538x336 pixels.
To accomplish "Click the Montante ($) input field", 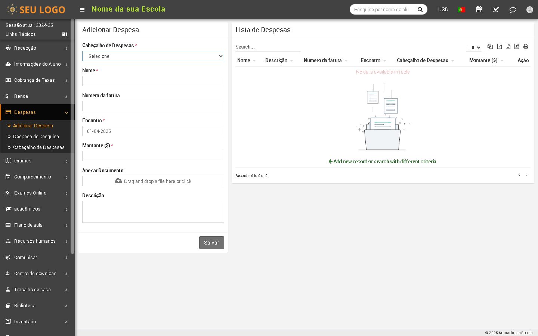I will (153, 156).
